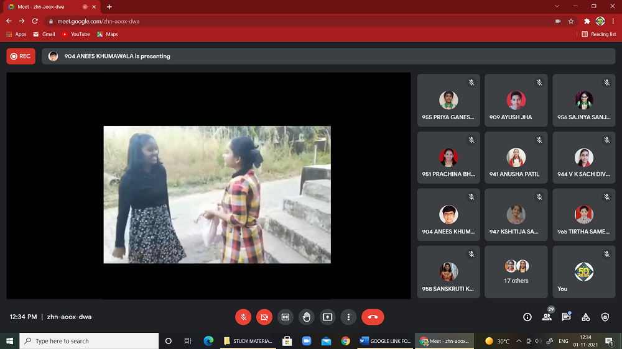Open the chat panel

click(x=566, y=317)
